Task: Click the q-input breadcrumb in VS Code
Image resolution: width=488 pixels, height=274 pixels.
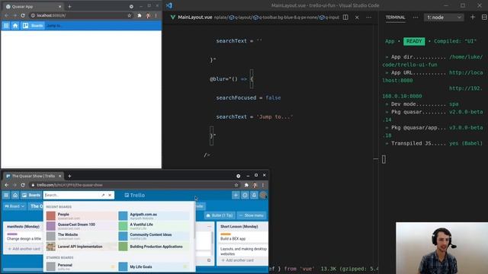Action: (330, 18)
